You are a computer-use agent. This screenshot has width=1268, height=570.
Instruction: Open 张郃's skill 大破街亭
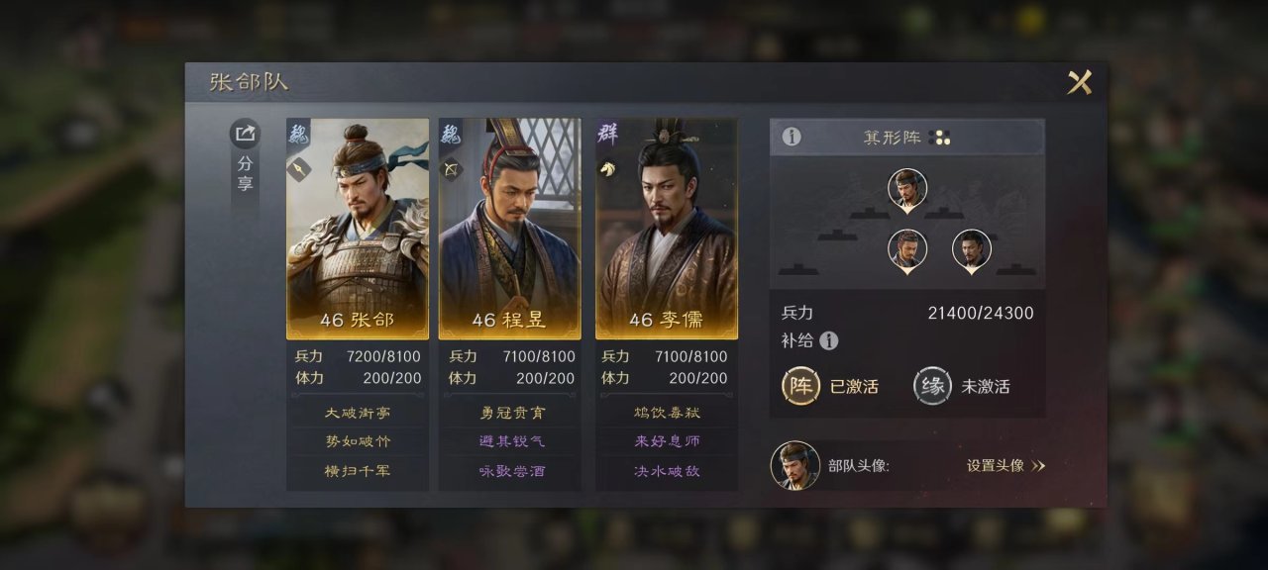358,413
